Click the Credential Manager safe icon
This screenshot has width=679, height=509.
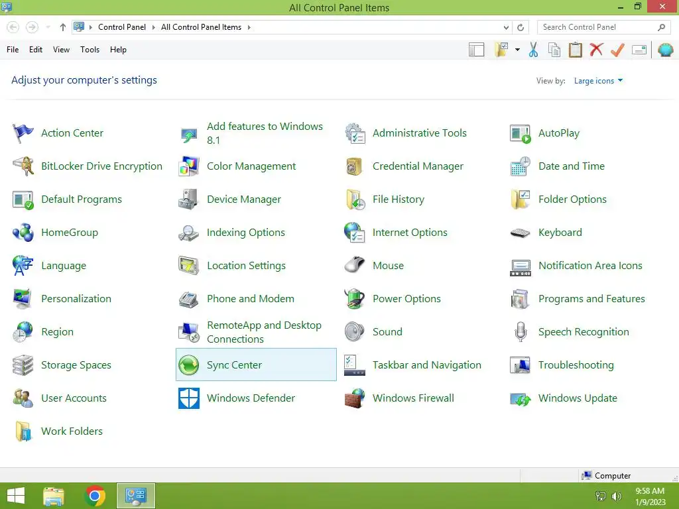[354, 166]
